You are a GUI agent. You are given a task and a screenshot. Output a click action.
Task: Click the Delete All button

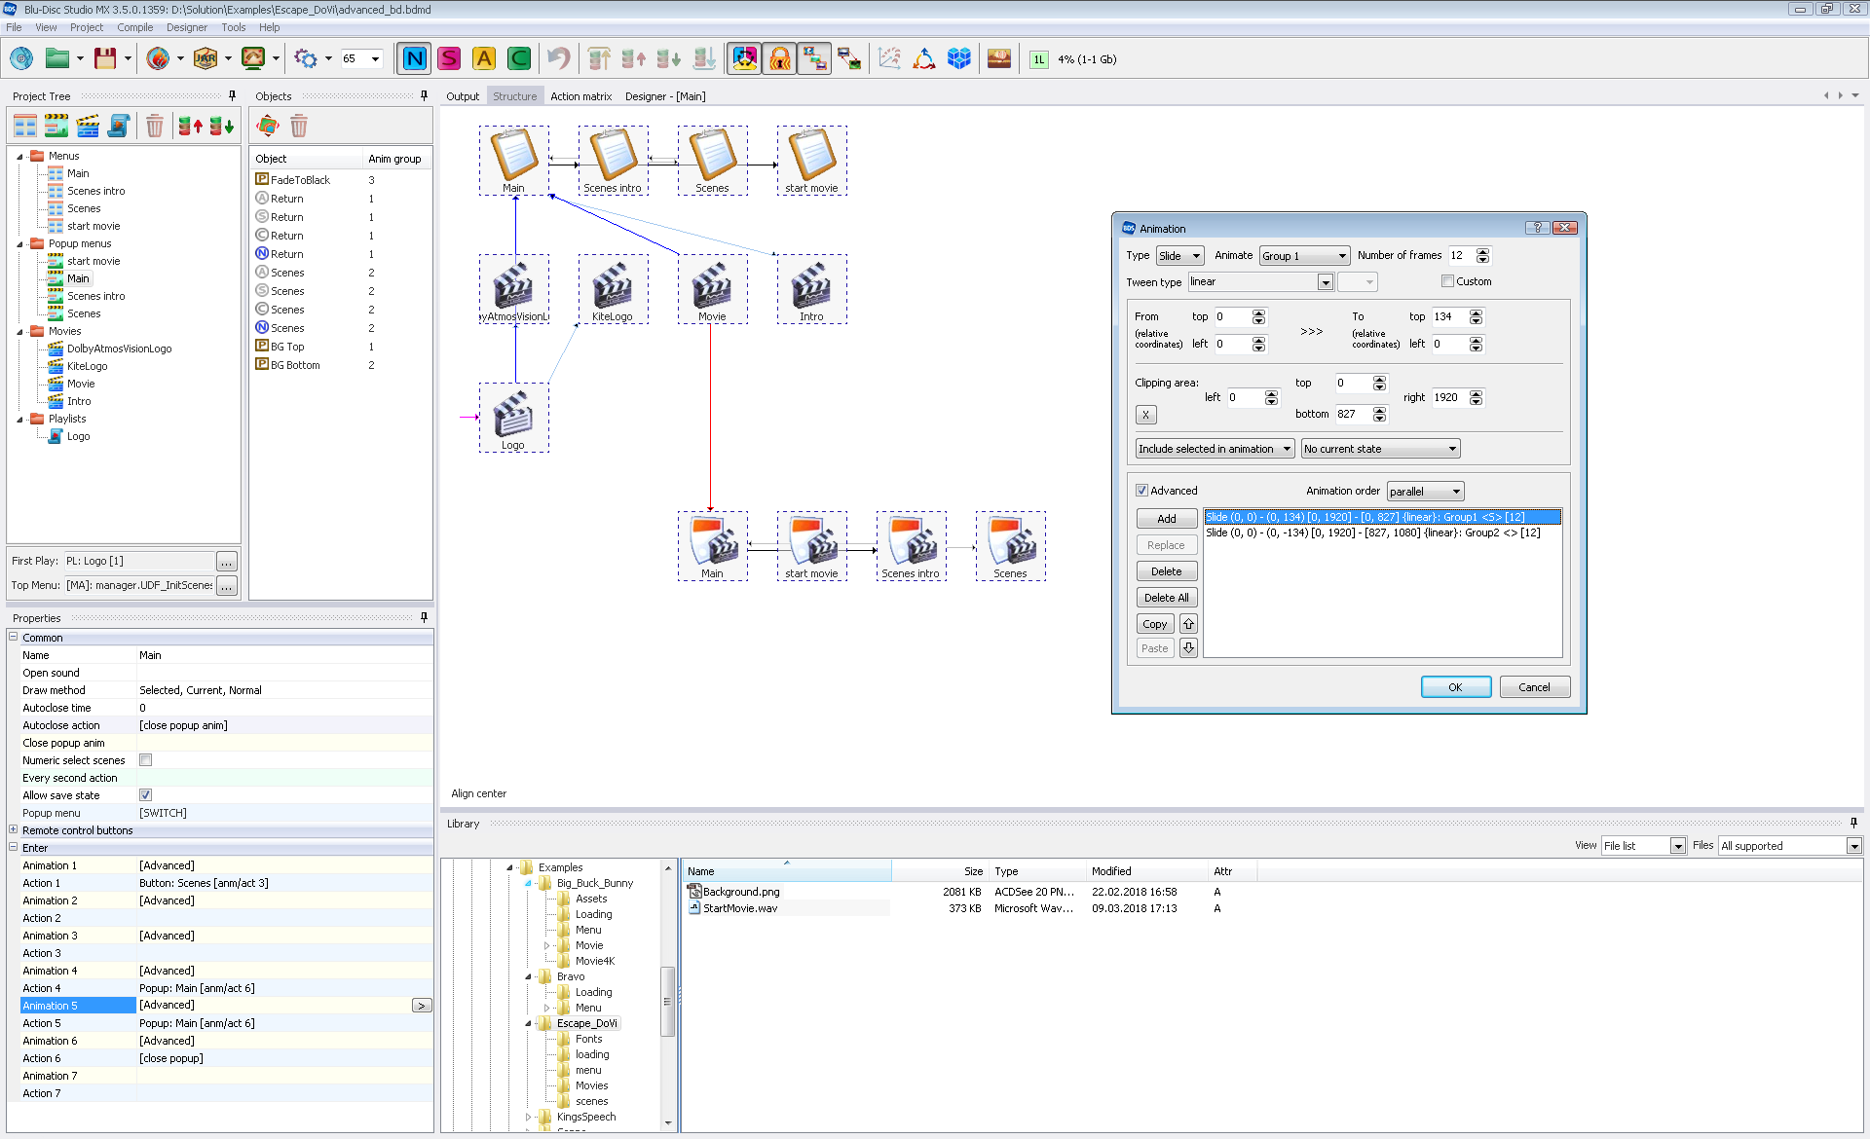tap(1166, 598)
